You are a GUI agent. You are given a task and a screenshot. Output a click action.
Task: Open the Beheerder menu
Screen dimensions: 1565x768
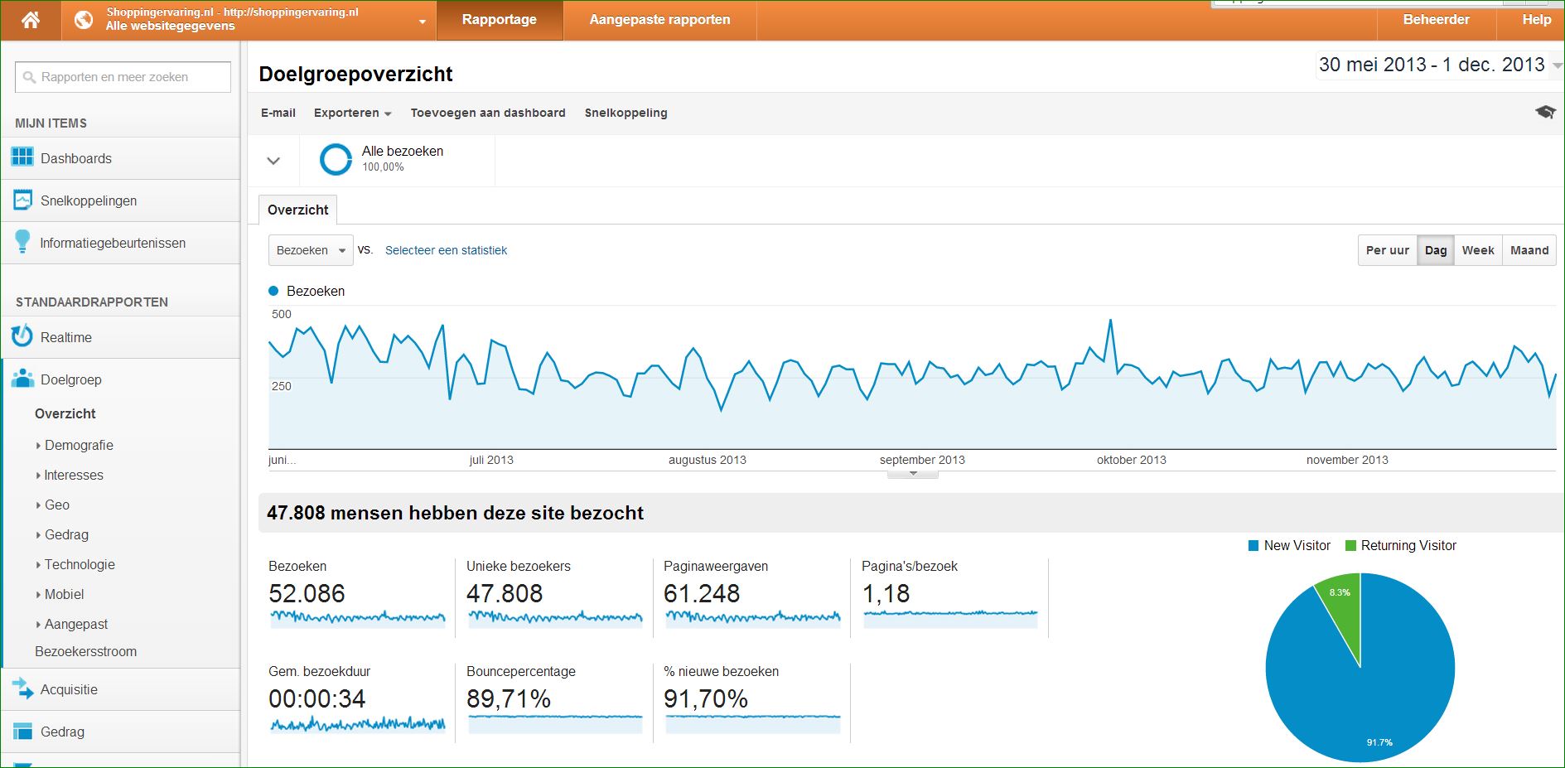(1436, 20)
